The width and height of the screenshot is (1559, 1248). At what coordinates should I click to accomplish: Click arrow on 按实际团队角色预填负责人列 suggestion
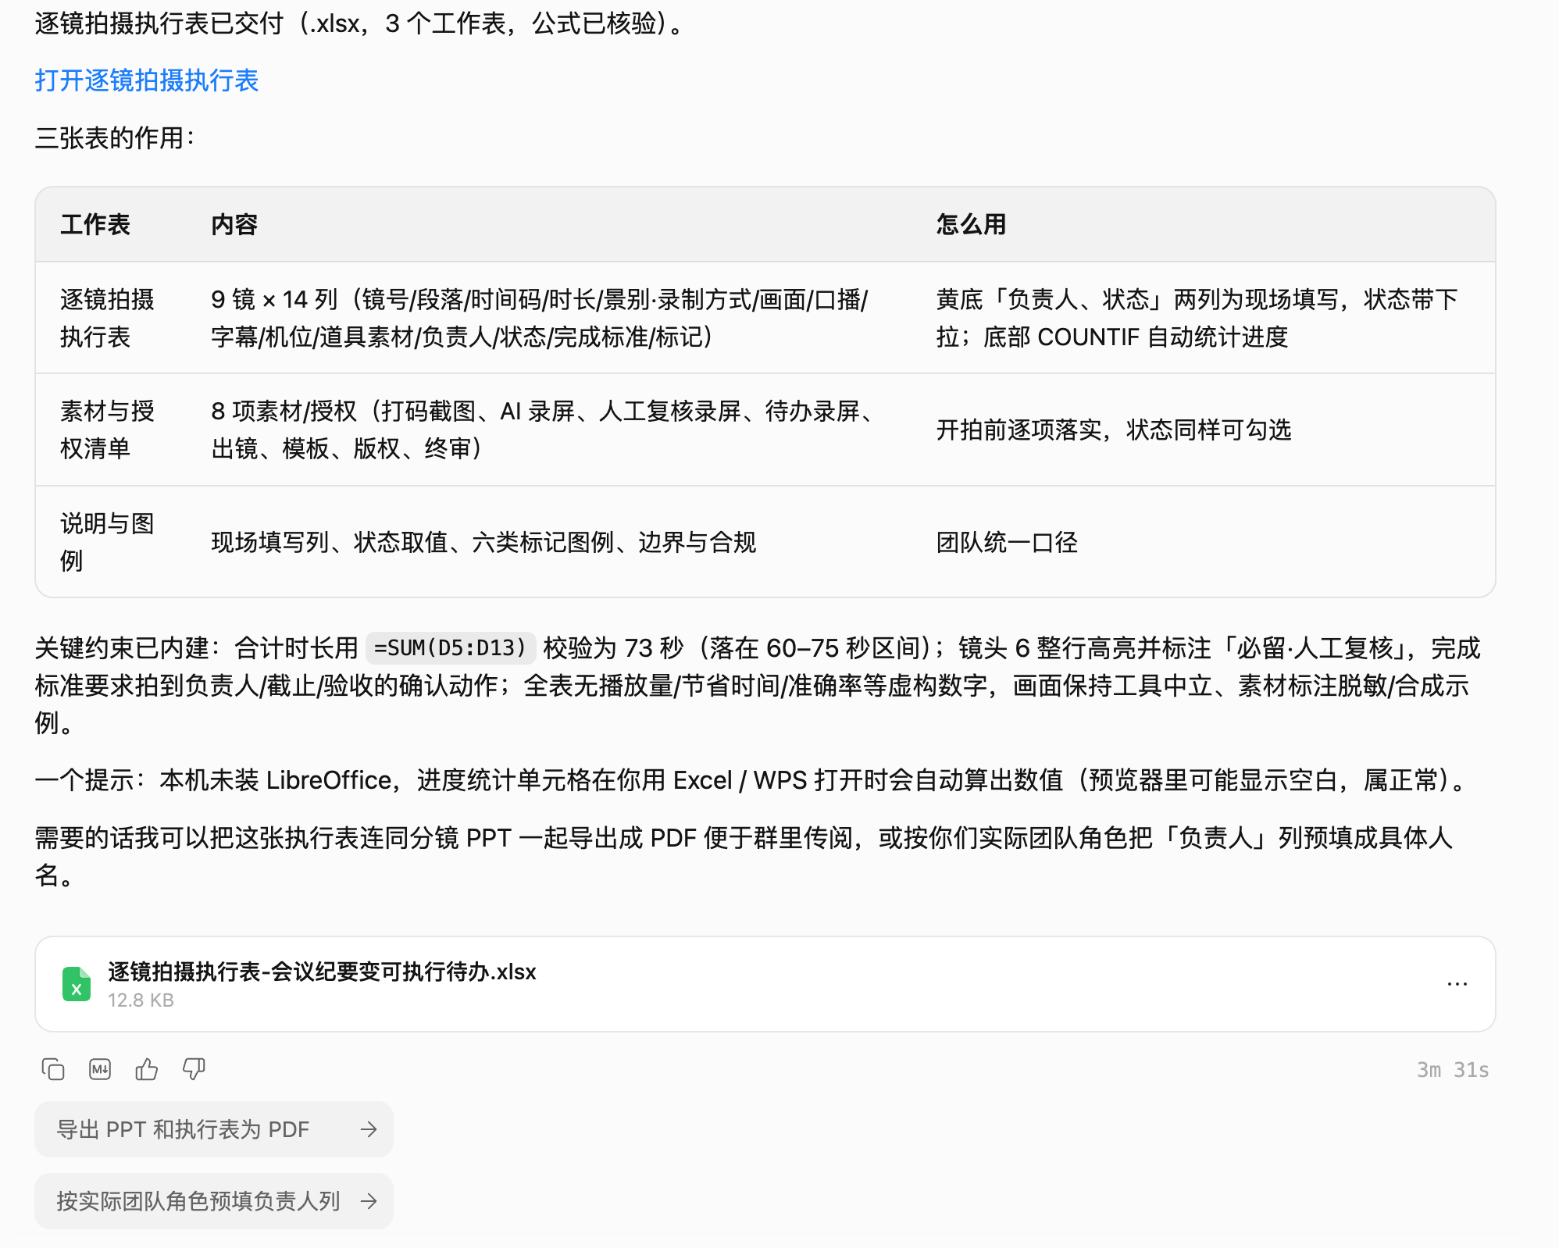coord(369,1201)
